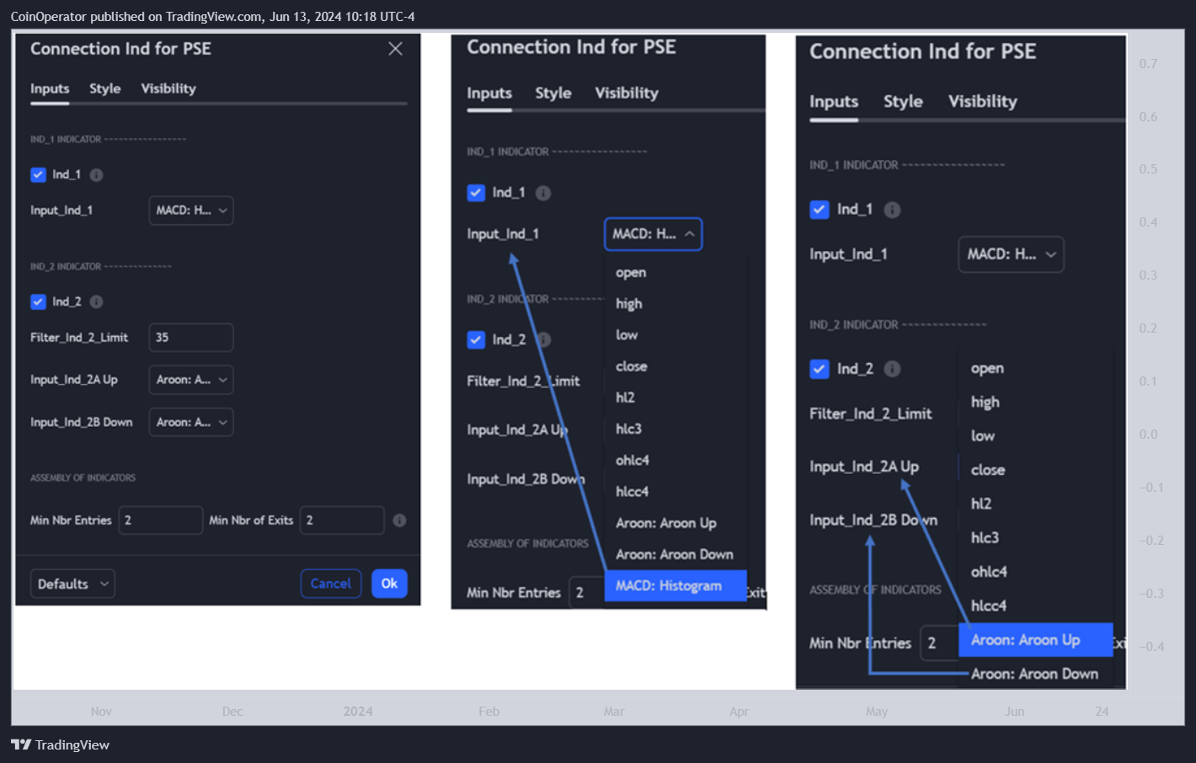Click the Ind_2 info icon in right dialog
Viewport: 1196px width, 763px height.
click(x=892, y=369)
